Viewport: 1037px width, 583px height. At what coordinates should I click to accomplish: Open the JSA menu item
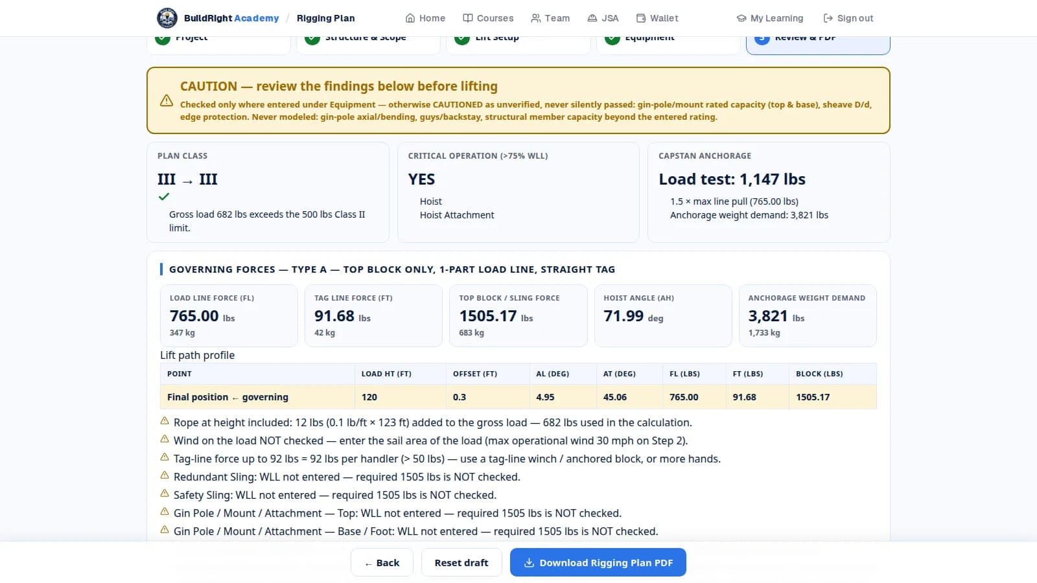click(x=603, y=18)
